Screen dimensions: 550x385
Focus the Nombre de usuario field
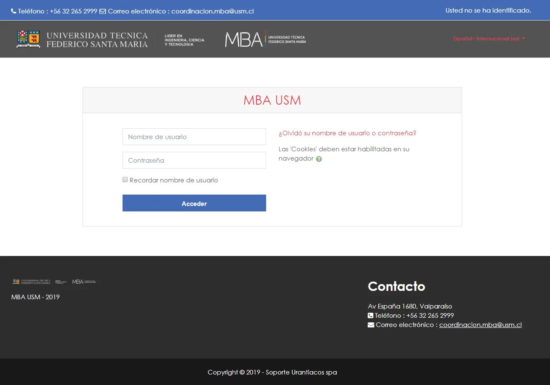(194, 137)
